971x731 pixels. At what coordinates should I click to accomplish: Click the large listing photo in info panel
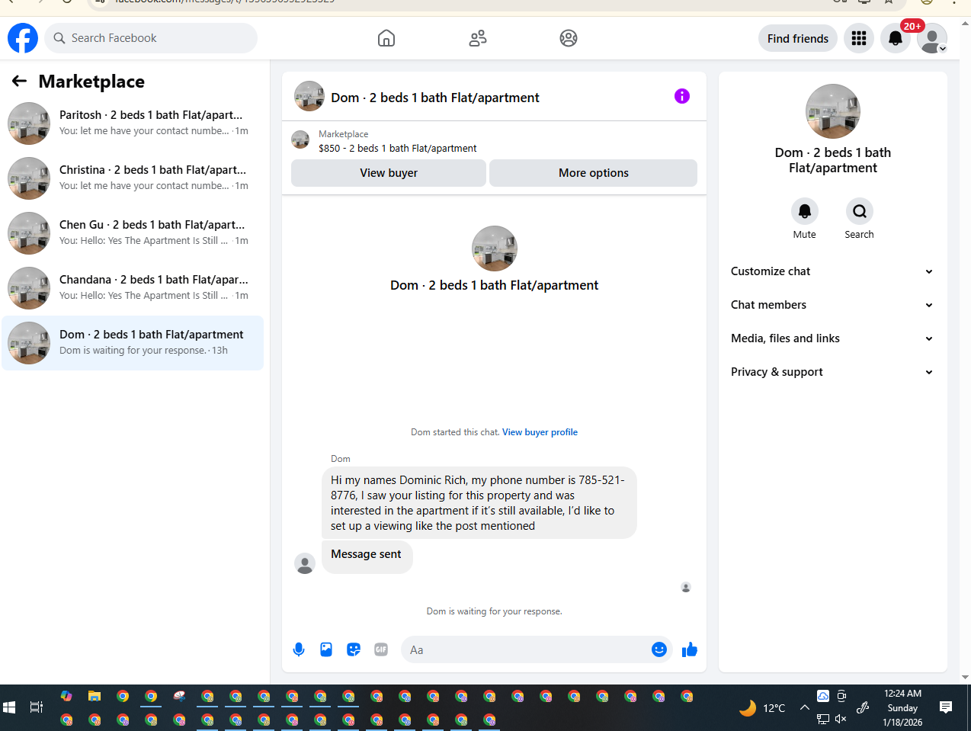[x=833, y=111]
